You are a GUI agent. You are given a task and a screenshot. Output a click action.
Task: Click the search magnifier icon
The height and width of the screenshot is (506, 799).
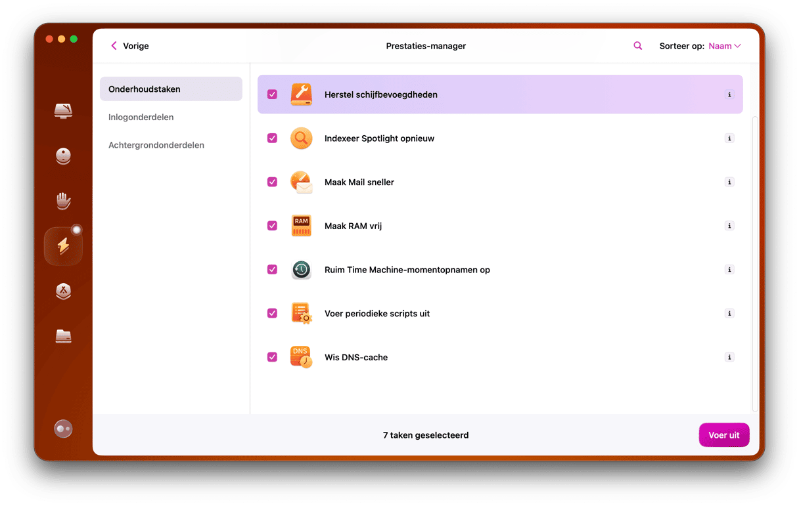pyautogui.click(x=637, y=46)
